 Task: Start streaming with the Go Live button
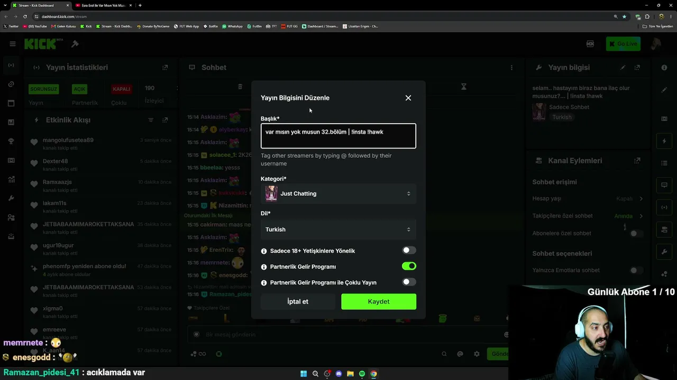(x=624, y=44)
